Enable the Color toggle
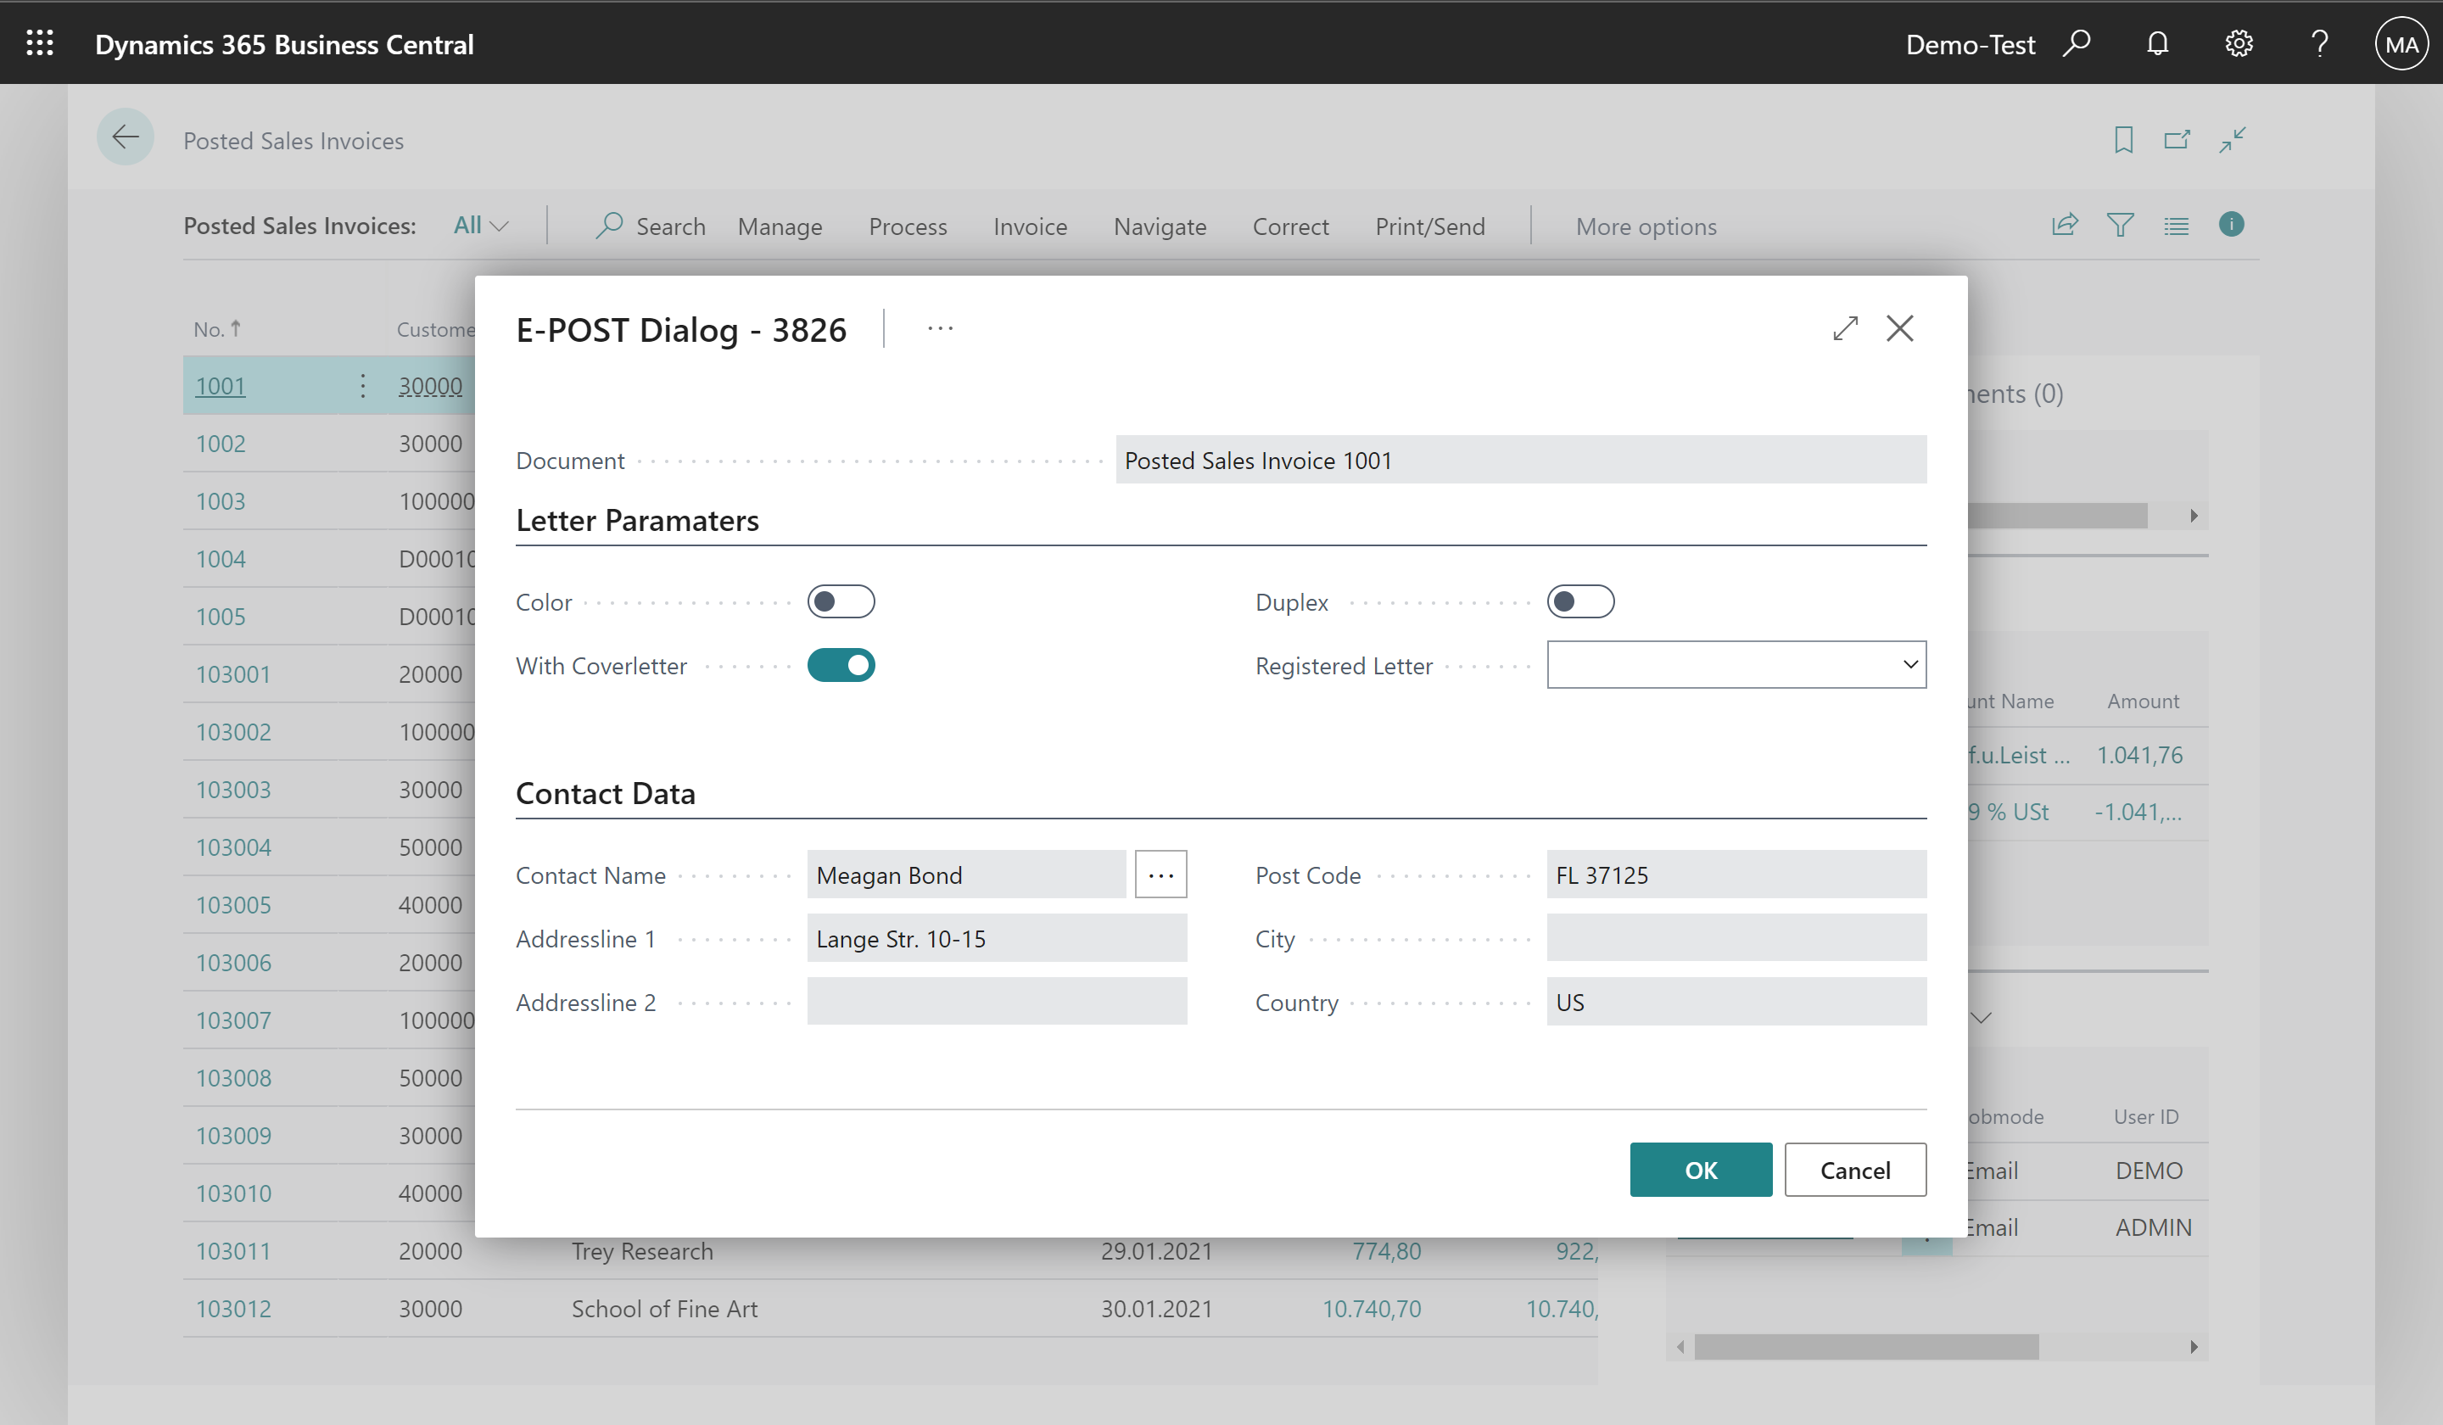The image size is (2443, 1425). tap(841, 602)
